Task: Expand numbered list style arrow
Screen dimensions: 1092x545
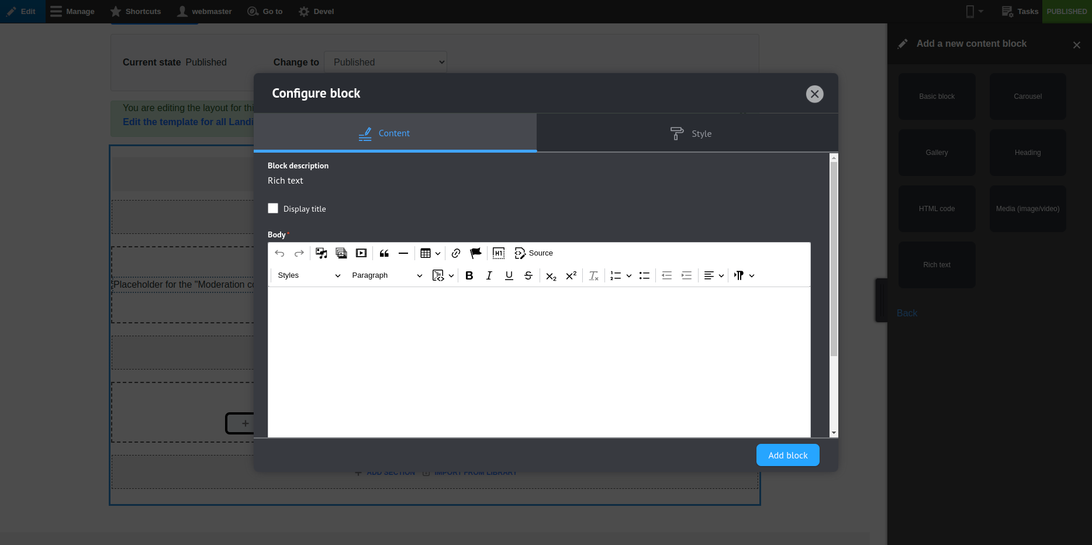Action: (x=629, y=275)
